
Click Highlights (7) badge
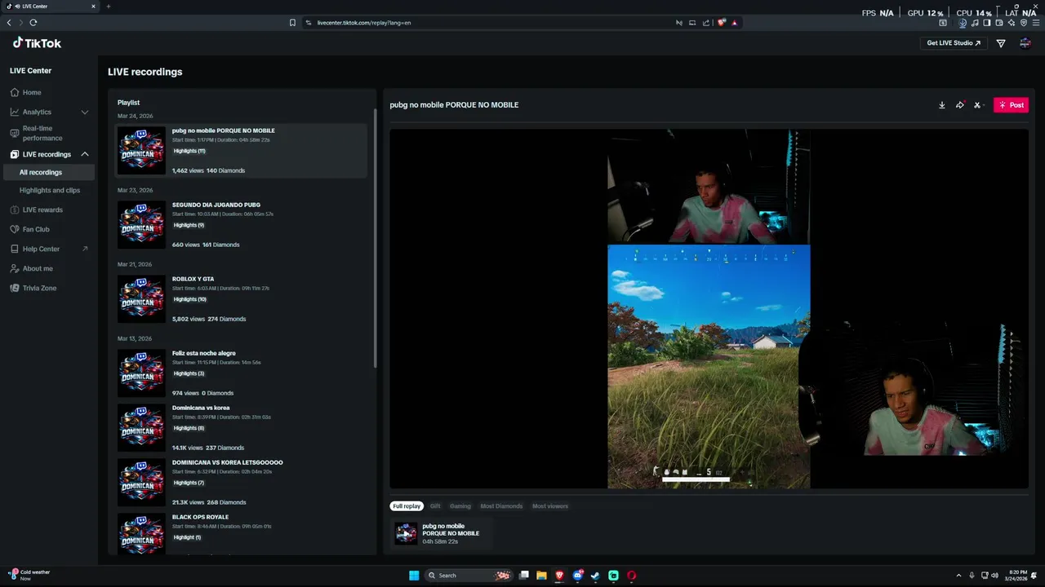click(189, 483)
